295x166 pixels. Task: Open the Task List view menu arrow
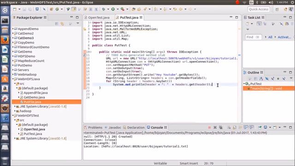pyautogui.click(x=248, y=30)
